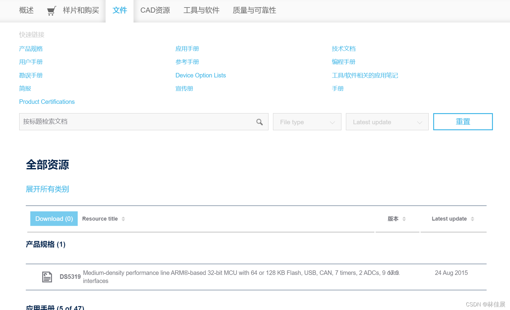Open the 简报 quick link

(x=25, y=89)
